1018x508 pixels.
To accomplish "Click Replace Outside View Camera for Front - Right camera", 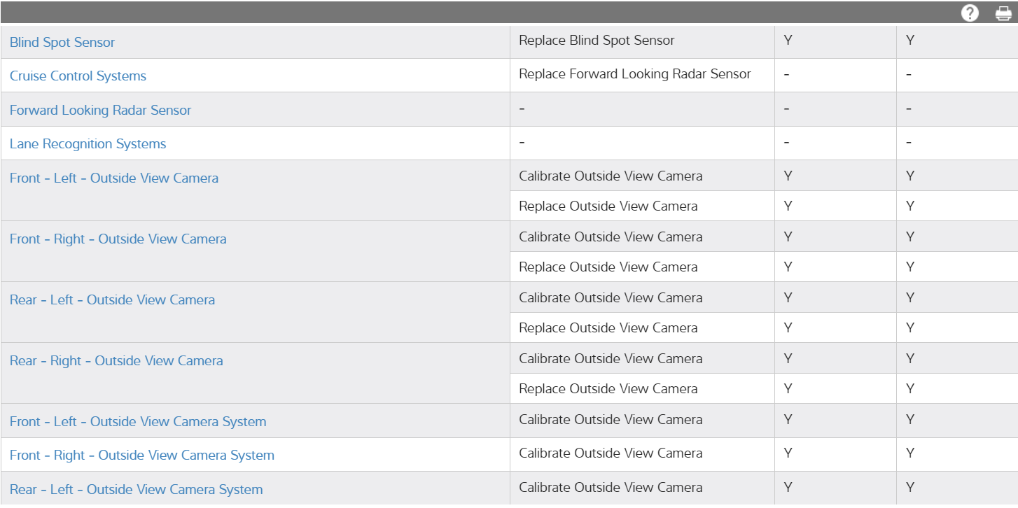I will (x=608, y=267).
